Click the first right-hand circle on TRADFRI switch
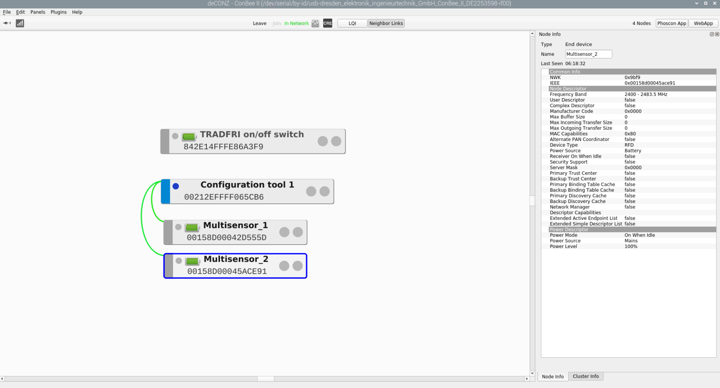 click(x=323, y=141)
